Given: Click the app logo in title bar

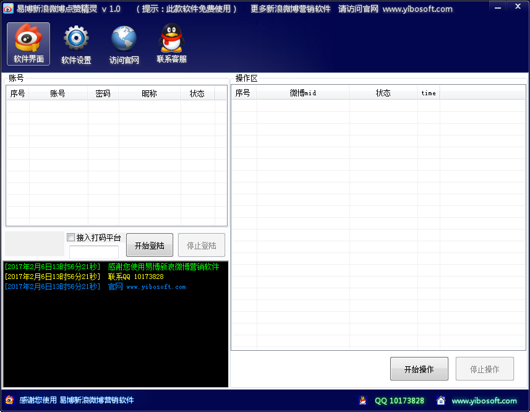Looking at the screenshot, I should (8, 9).
